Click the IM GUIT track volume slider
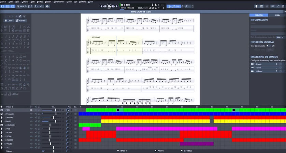The height and width of the screenshot is (153, 286). tap(52, 118)
